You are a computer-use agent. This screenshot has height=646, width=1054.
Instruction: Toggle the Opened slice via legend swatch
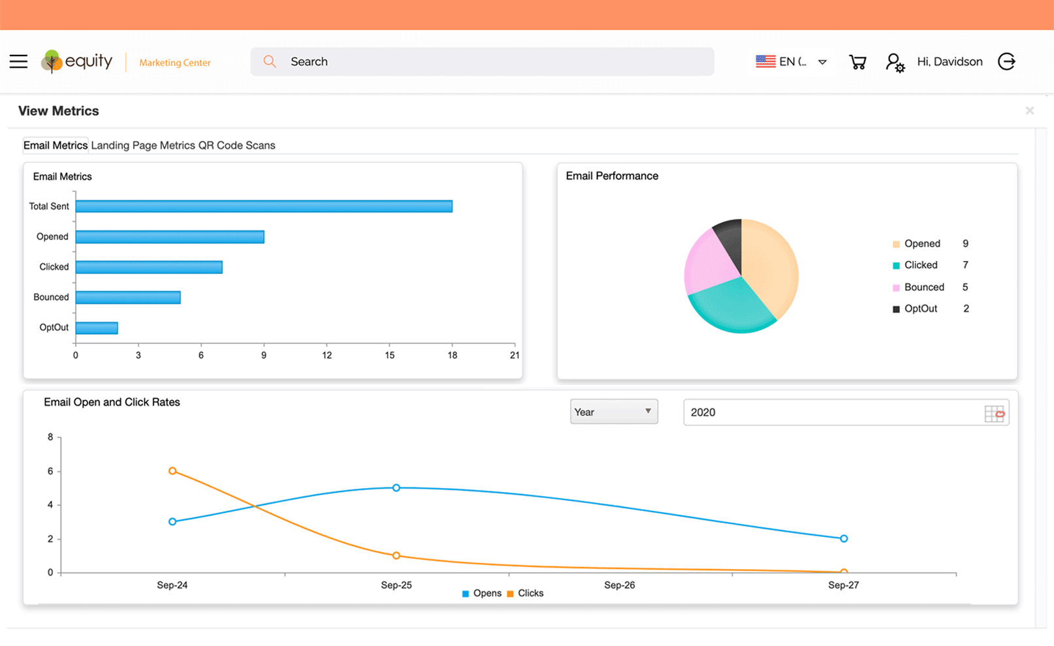(895, 243)
